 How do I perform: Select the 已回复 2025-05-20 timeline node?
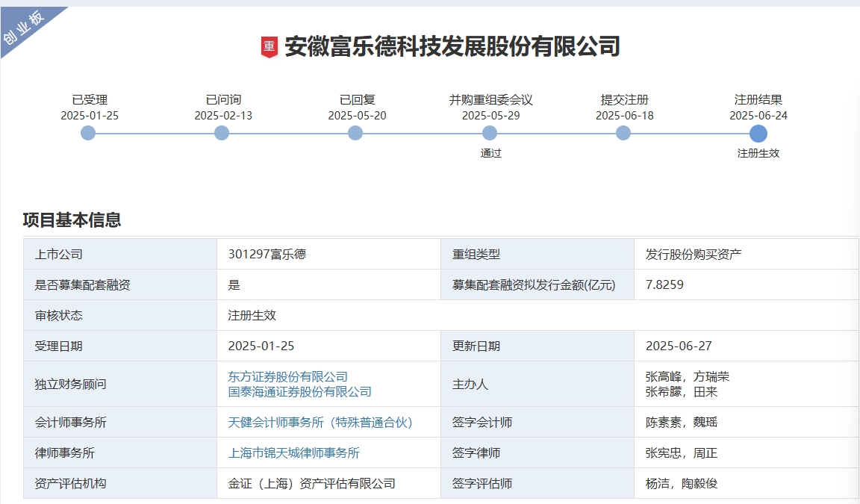coord(355,133)
